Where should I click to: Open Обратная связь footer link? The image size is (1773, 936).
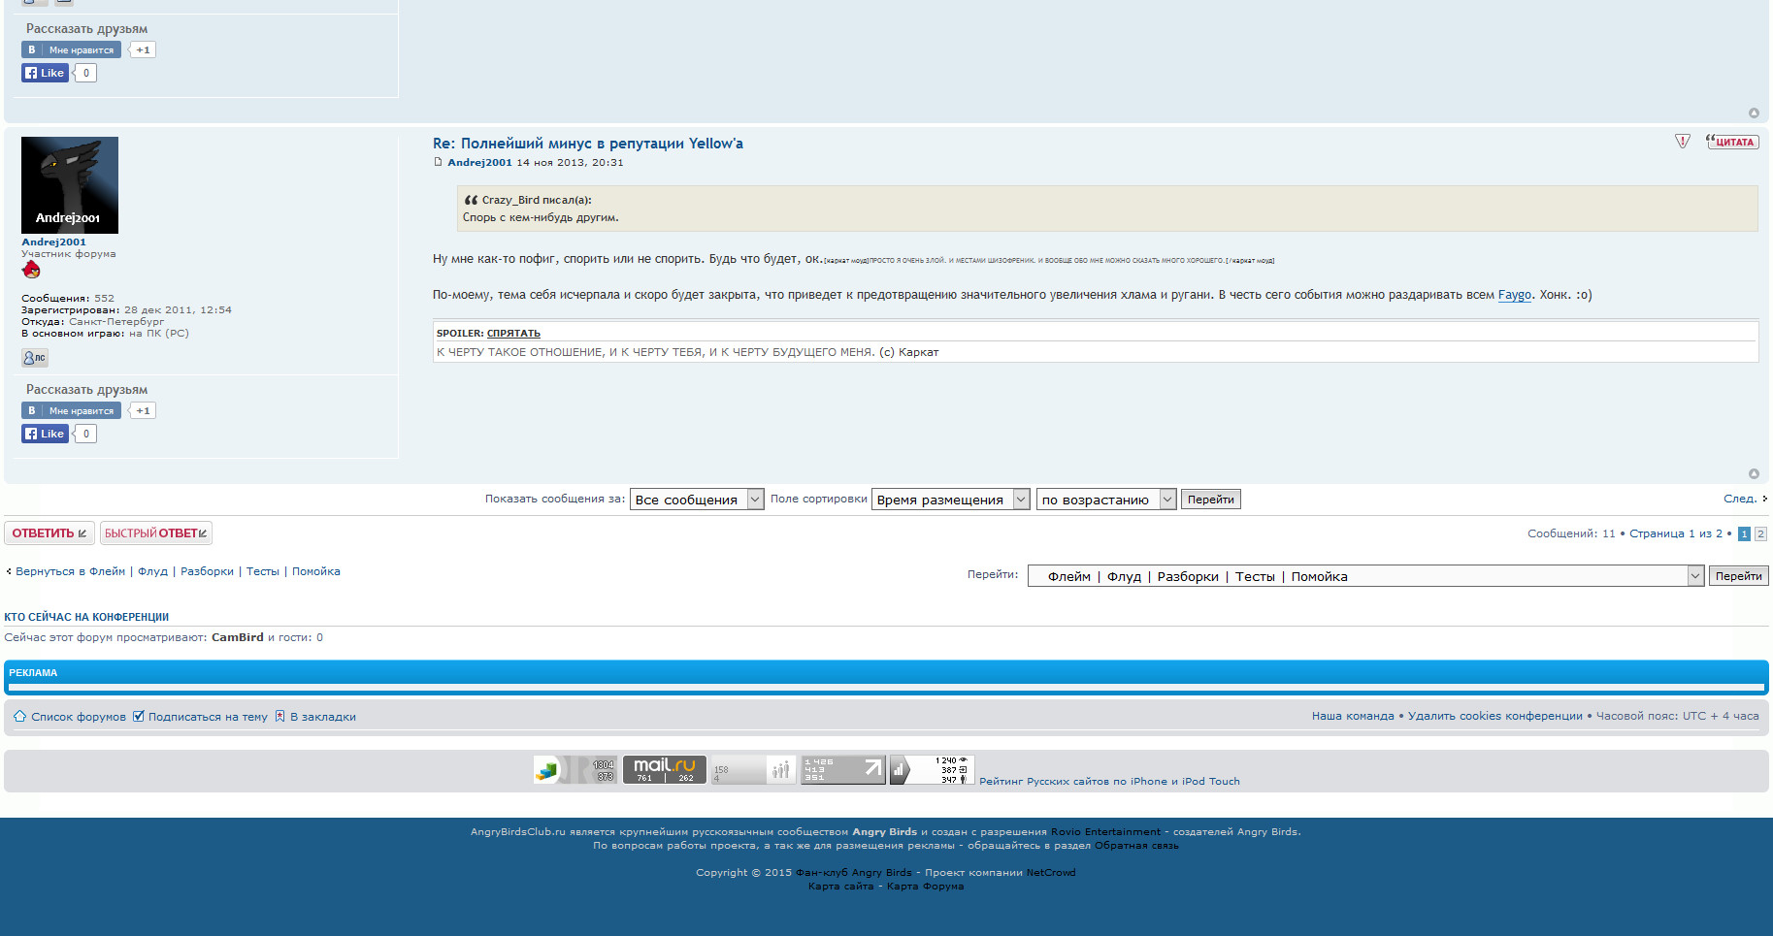click(1136, 845)
